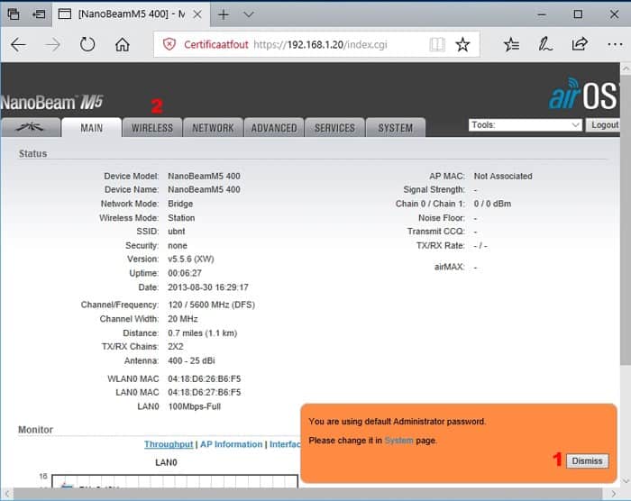Viewport: 631px width, 501px height.
Task: Select LAN0 MAC value 04:18:D6:27:B6:F5
Action: coord(204,392)
